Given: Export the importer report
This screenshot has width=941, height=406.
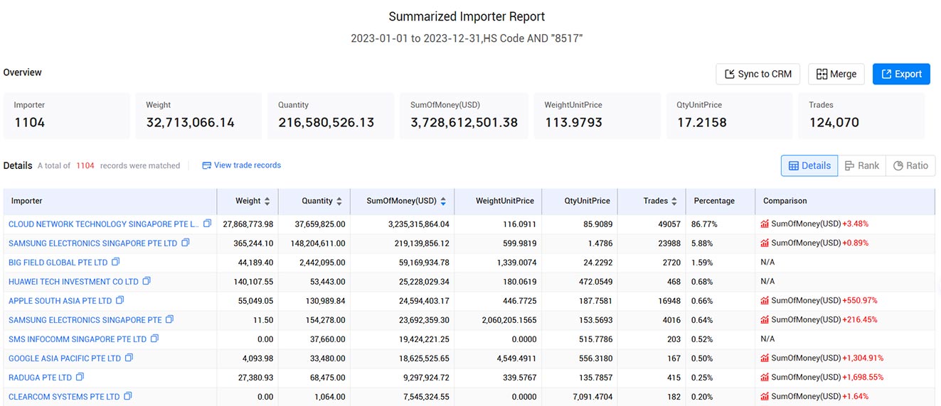Looking at the screenshot, I should (901, 74).
